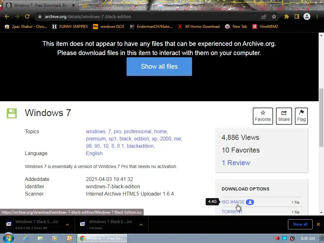This screenshot has width=324, height=243.
Task: Click the TORRENT download link
Action: [232, 212]
